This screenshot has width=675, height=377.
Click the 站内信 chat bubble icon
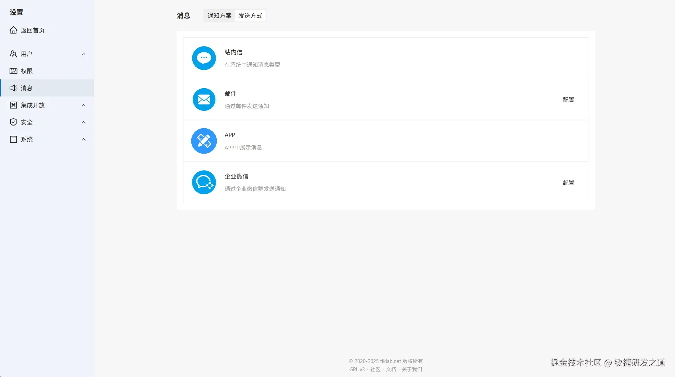coord(204,58)
